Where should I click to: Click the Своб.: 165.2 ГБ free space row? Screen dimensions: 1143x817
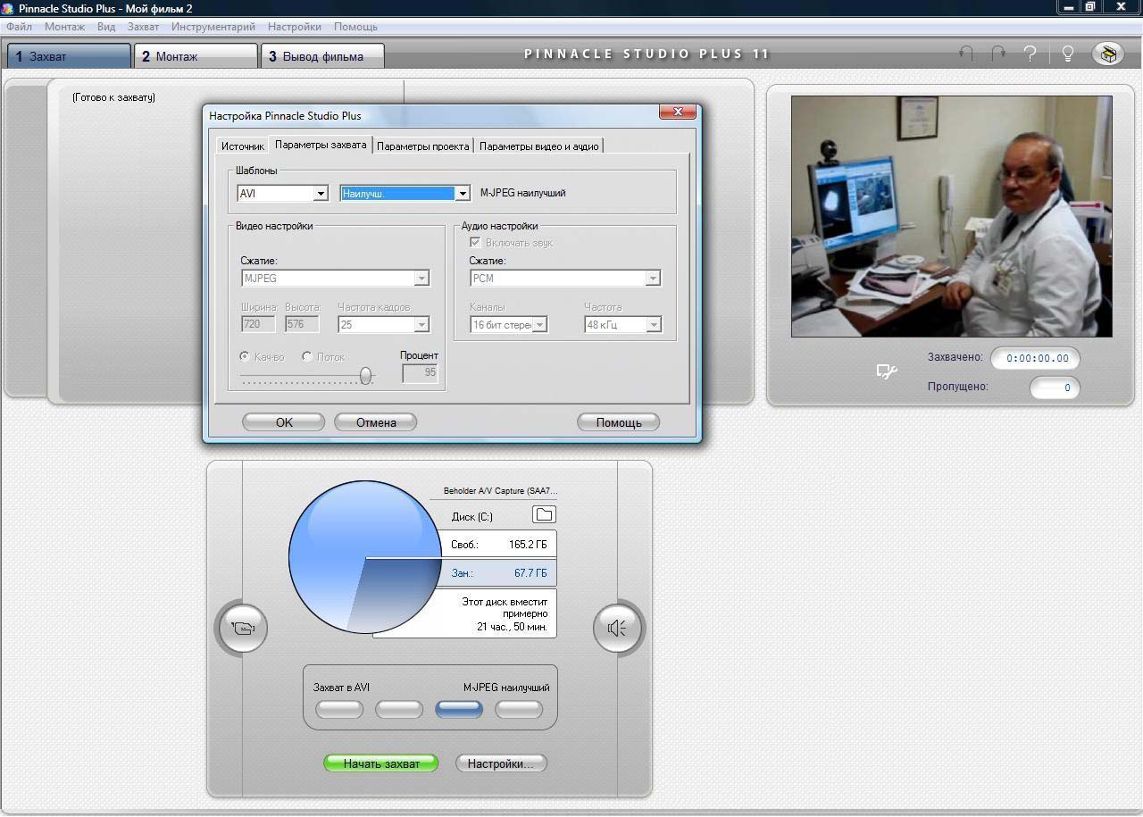tap(498, 544)
